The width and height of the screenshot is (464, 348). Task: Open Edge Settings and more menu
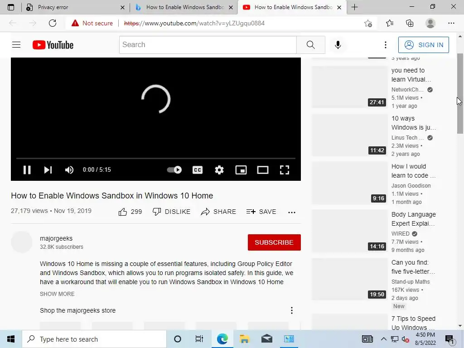click(451, 23)
